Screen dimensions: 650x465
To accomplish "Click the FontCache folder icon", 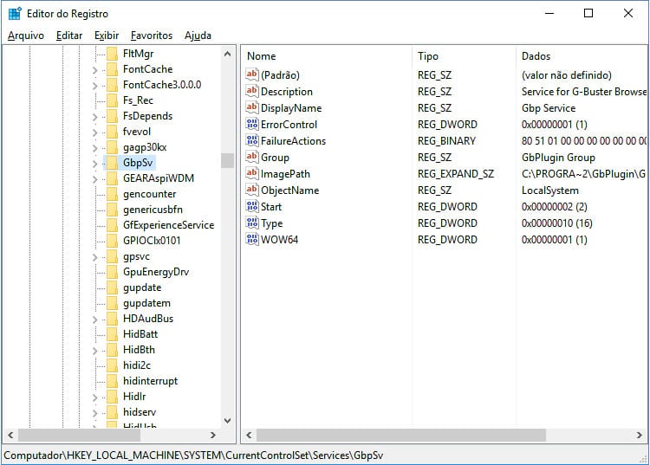I will click(x=113, y=69).
